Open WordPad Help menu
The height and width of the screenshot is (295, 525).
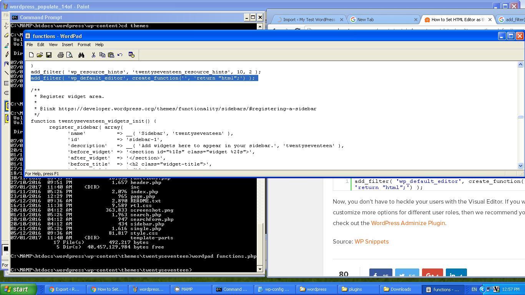click(99, 45)
